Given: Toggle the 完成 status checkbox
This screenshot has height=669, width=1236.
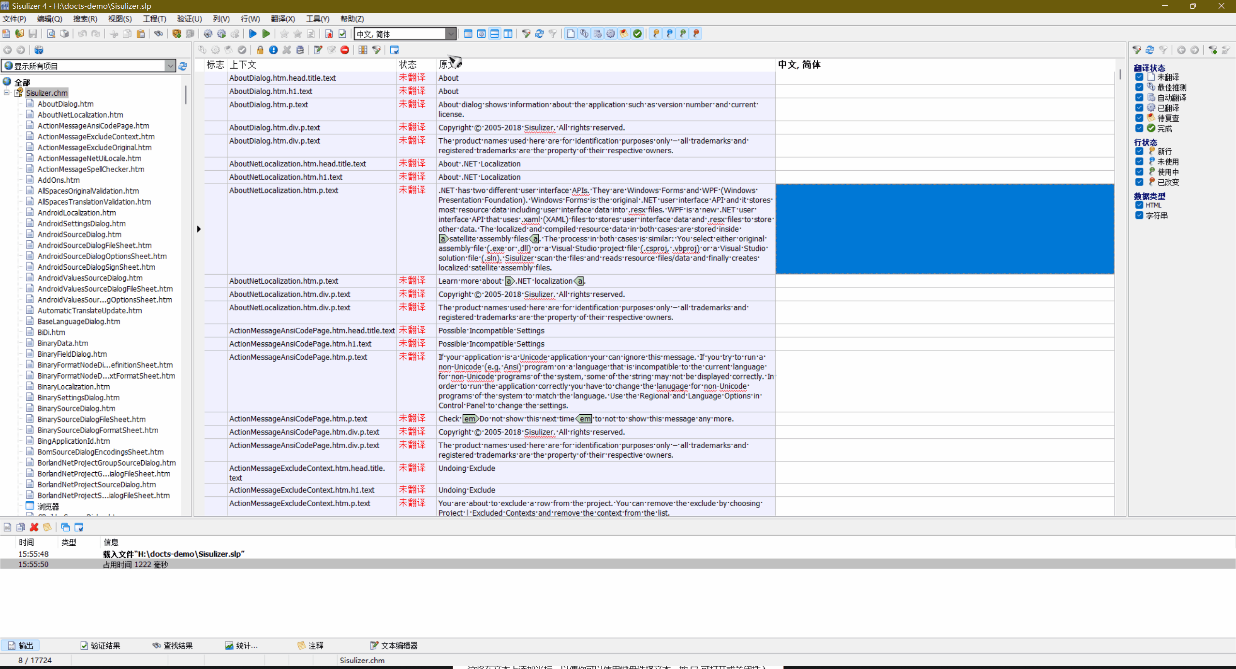Looking at the screenshot, I should click(1139, 128).
